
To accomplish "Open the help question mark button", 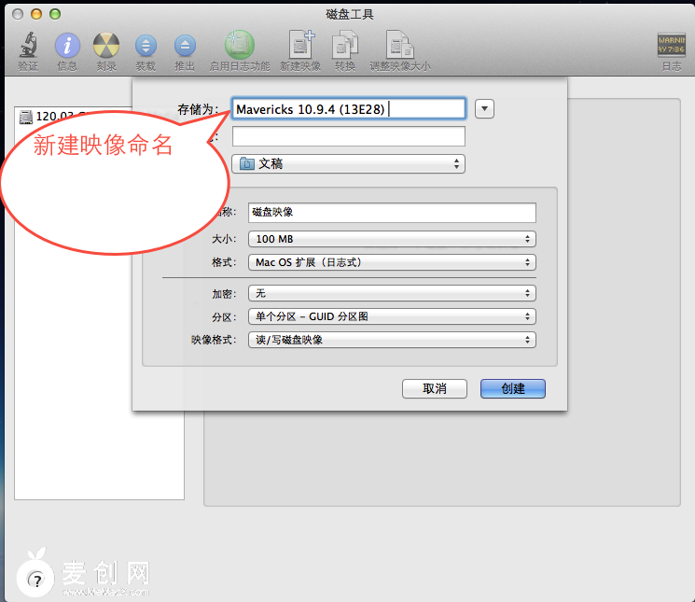I will (37, 580).
